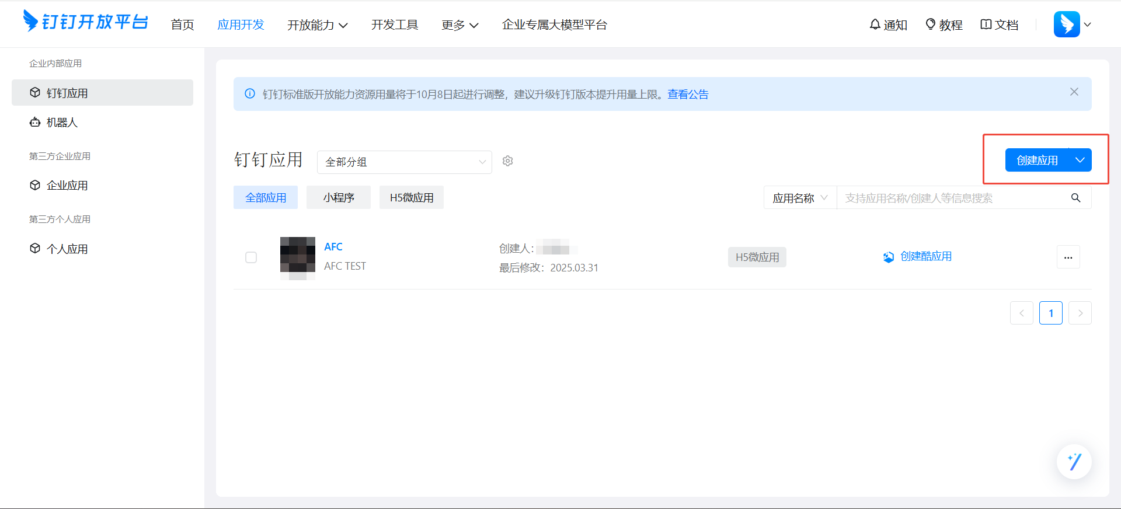
Task: Open 企业专属大模型平台 in navigation
Action: click(555, 25)
